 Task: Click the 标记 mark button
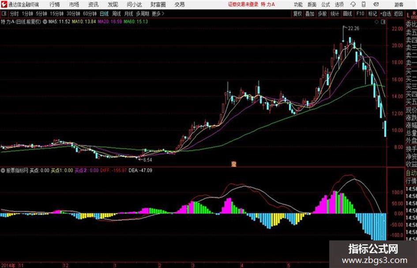pyautogui.click(x=372, y=14)
